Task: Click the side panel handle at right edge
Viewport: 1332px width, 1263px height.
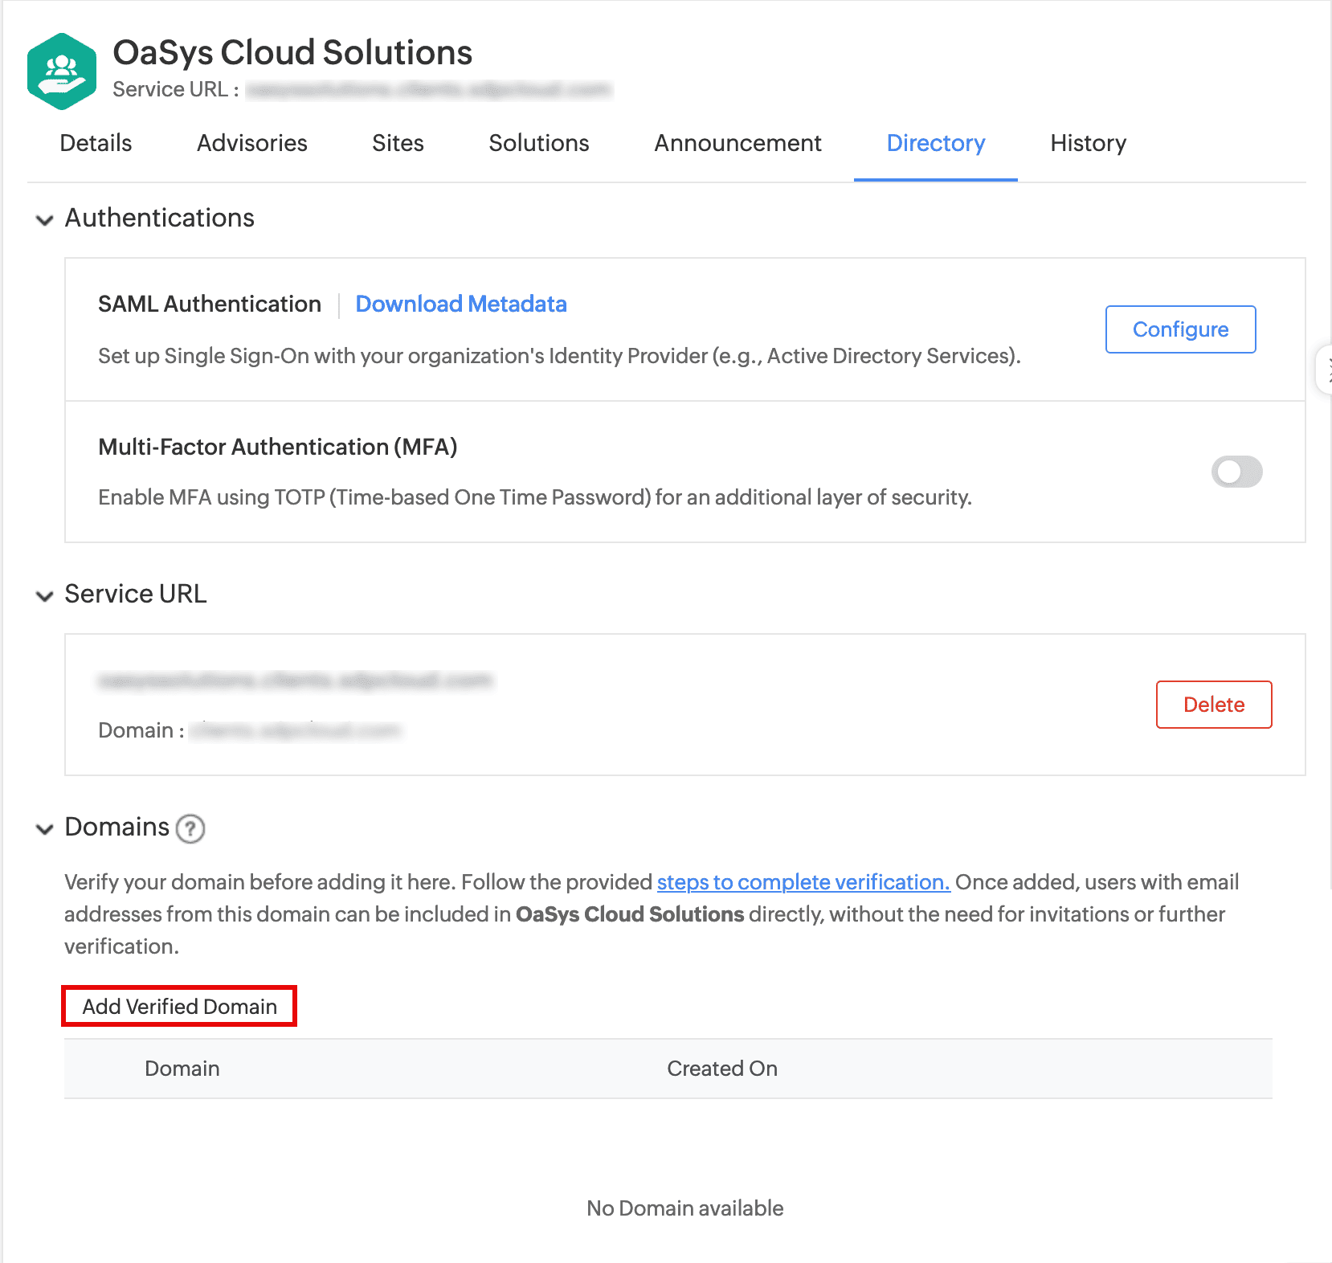Action: coord(1325,370)
